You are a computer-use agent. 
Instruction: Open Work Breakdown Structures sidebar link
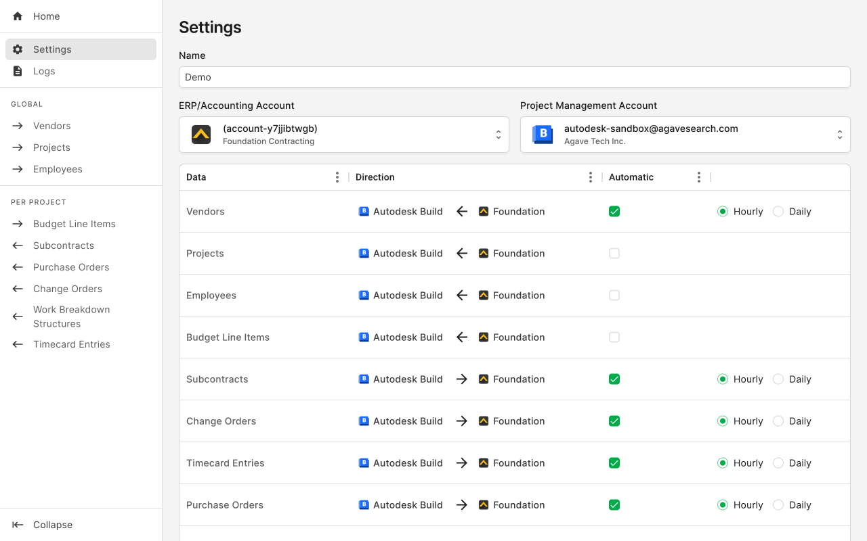click(81, 316)
